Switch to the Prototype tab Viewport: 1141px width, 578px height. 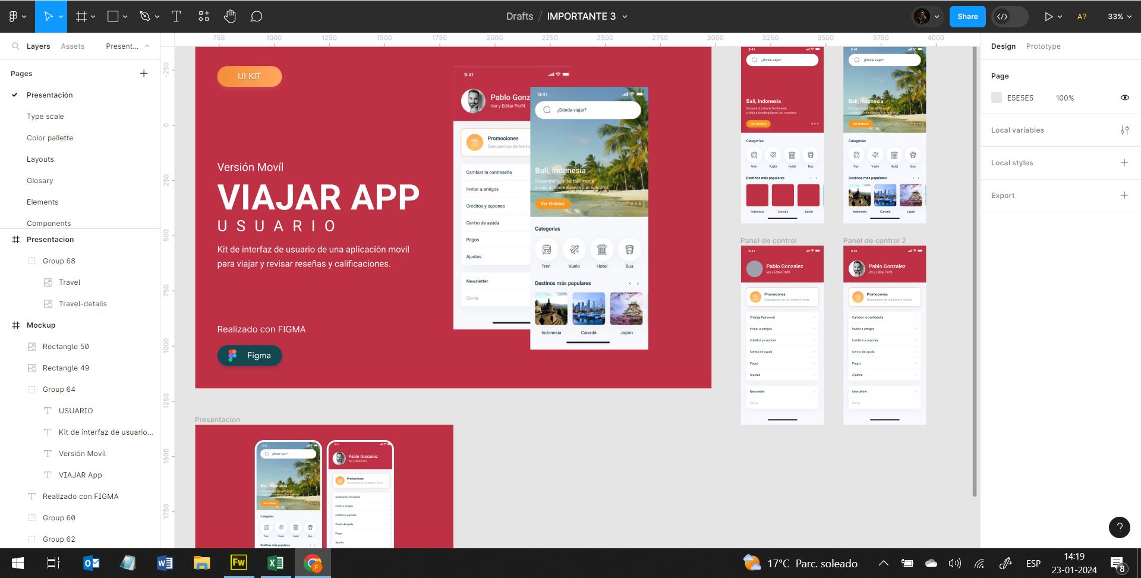click(1043, 46)
